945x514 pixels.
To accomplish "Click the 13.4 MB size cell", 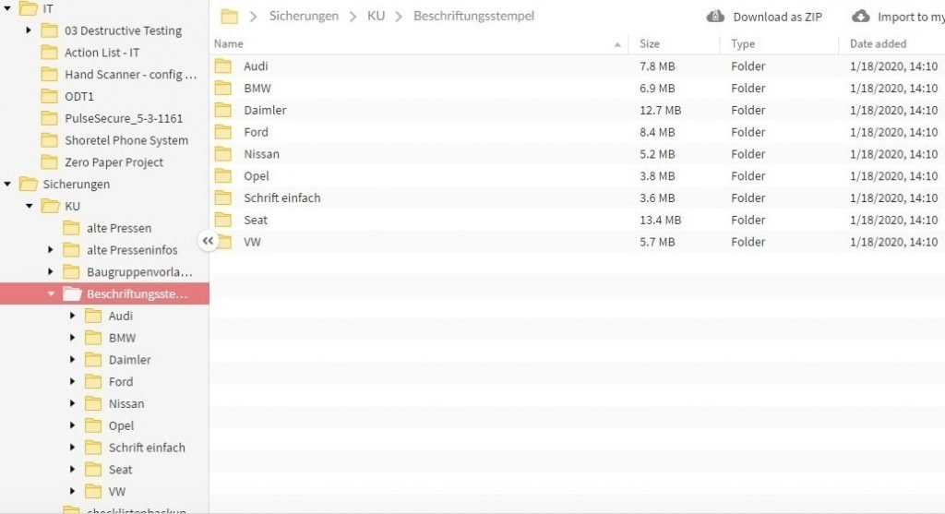I will [x=660, y=220].
